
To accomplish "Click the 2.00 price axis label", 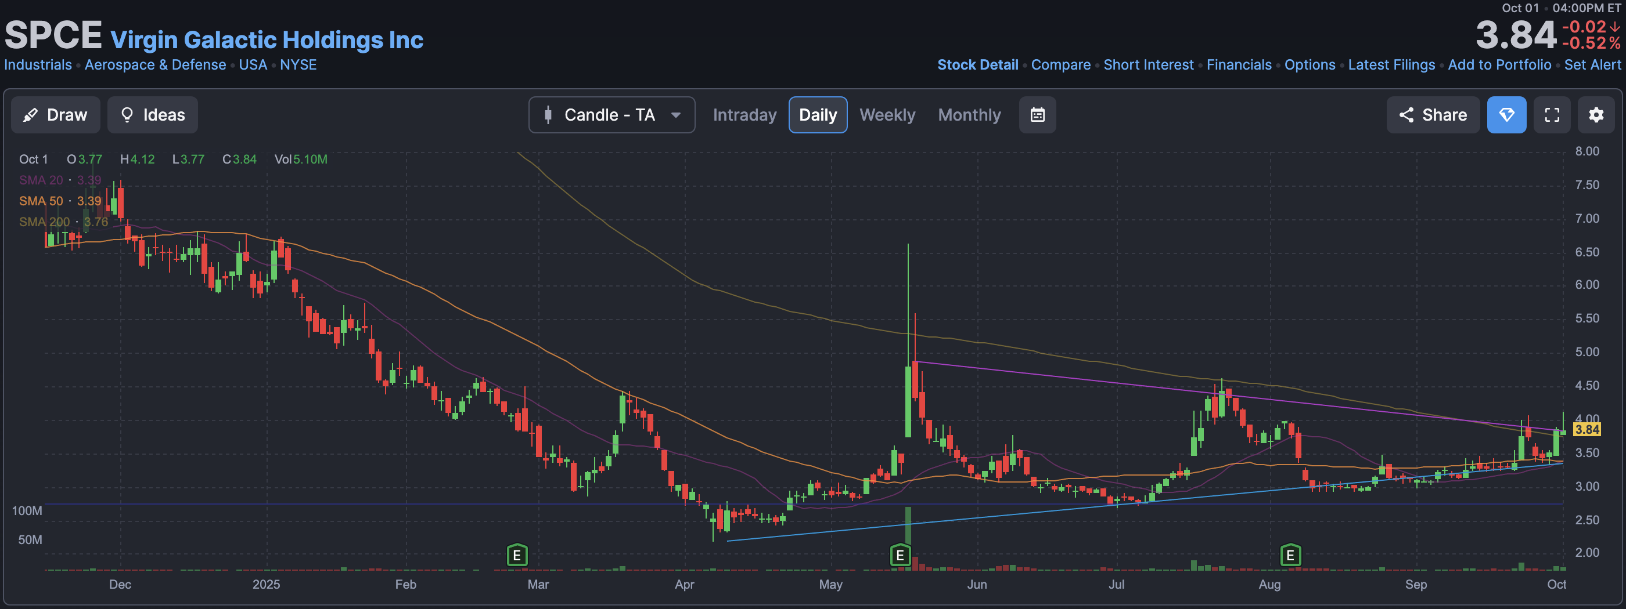I will pyautogui.click(x=1587, y=552).
